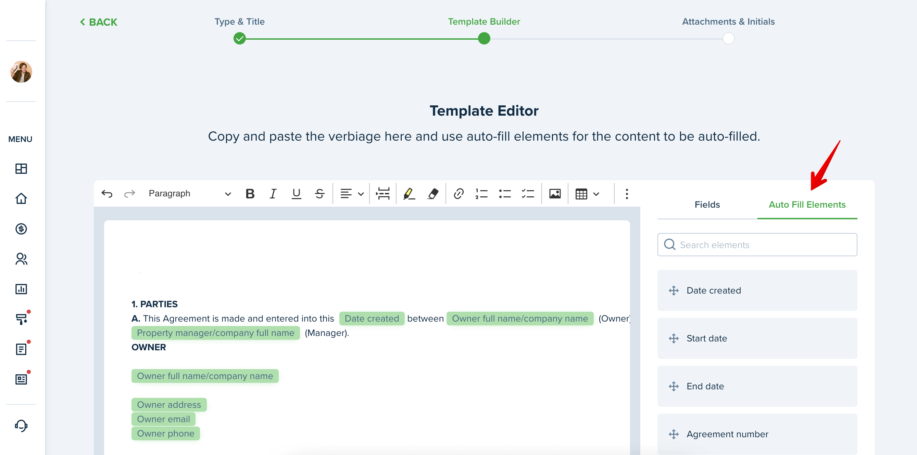Screen dimensions: 917x455
Task: Go back using the BACK link
Action: click(x=99, y=22)
